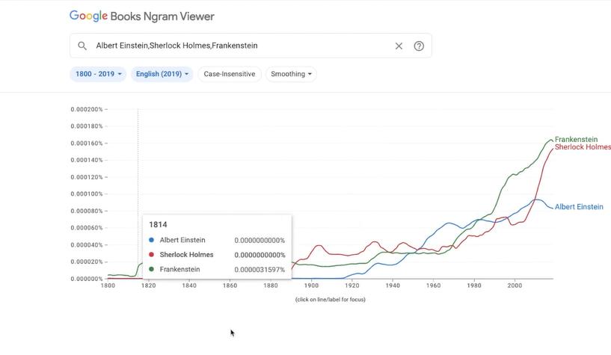Screen dimensions: 611x355
Task: Open the help question mark icon
Action: pos(419,46)
